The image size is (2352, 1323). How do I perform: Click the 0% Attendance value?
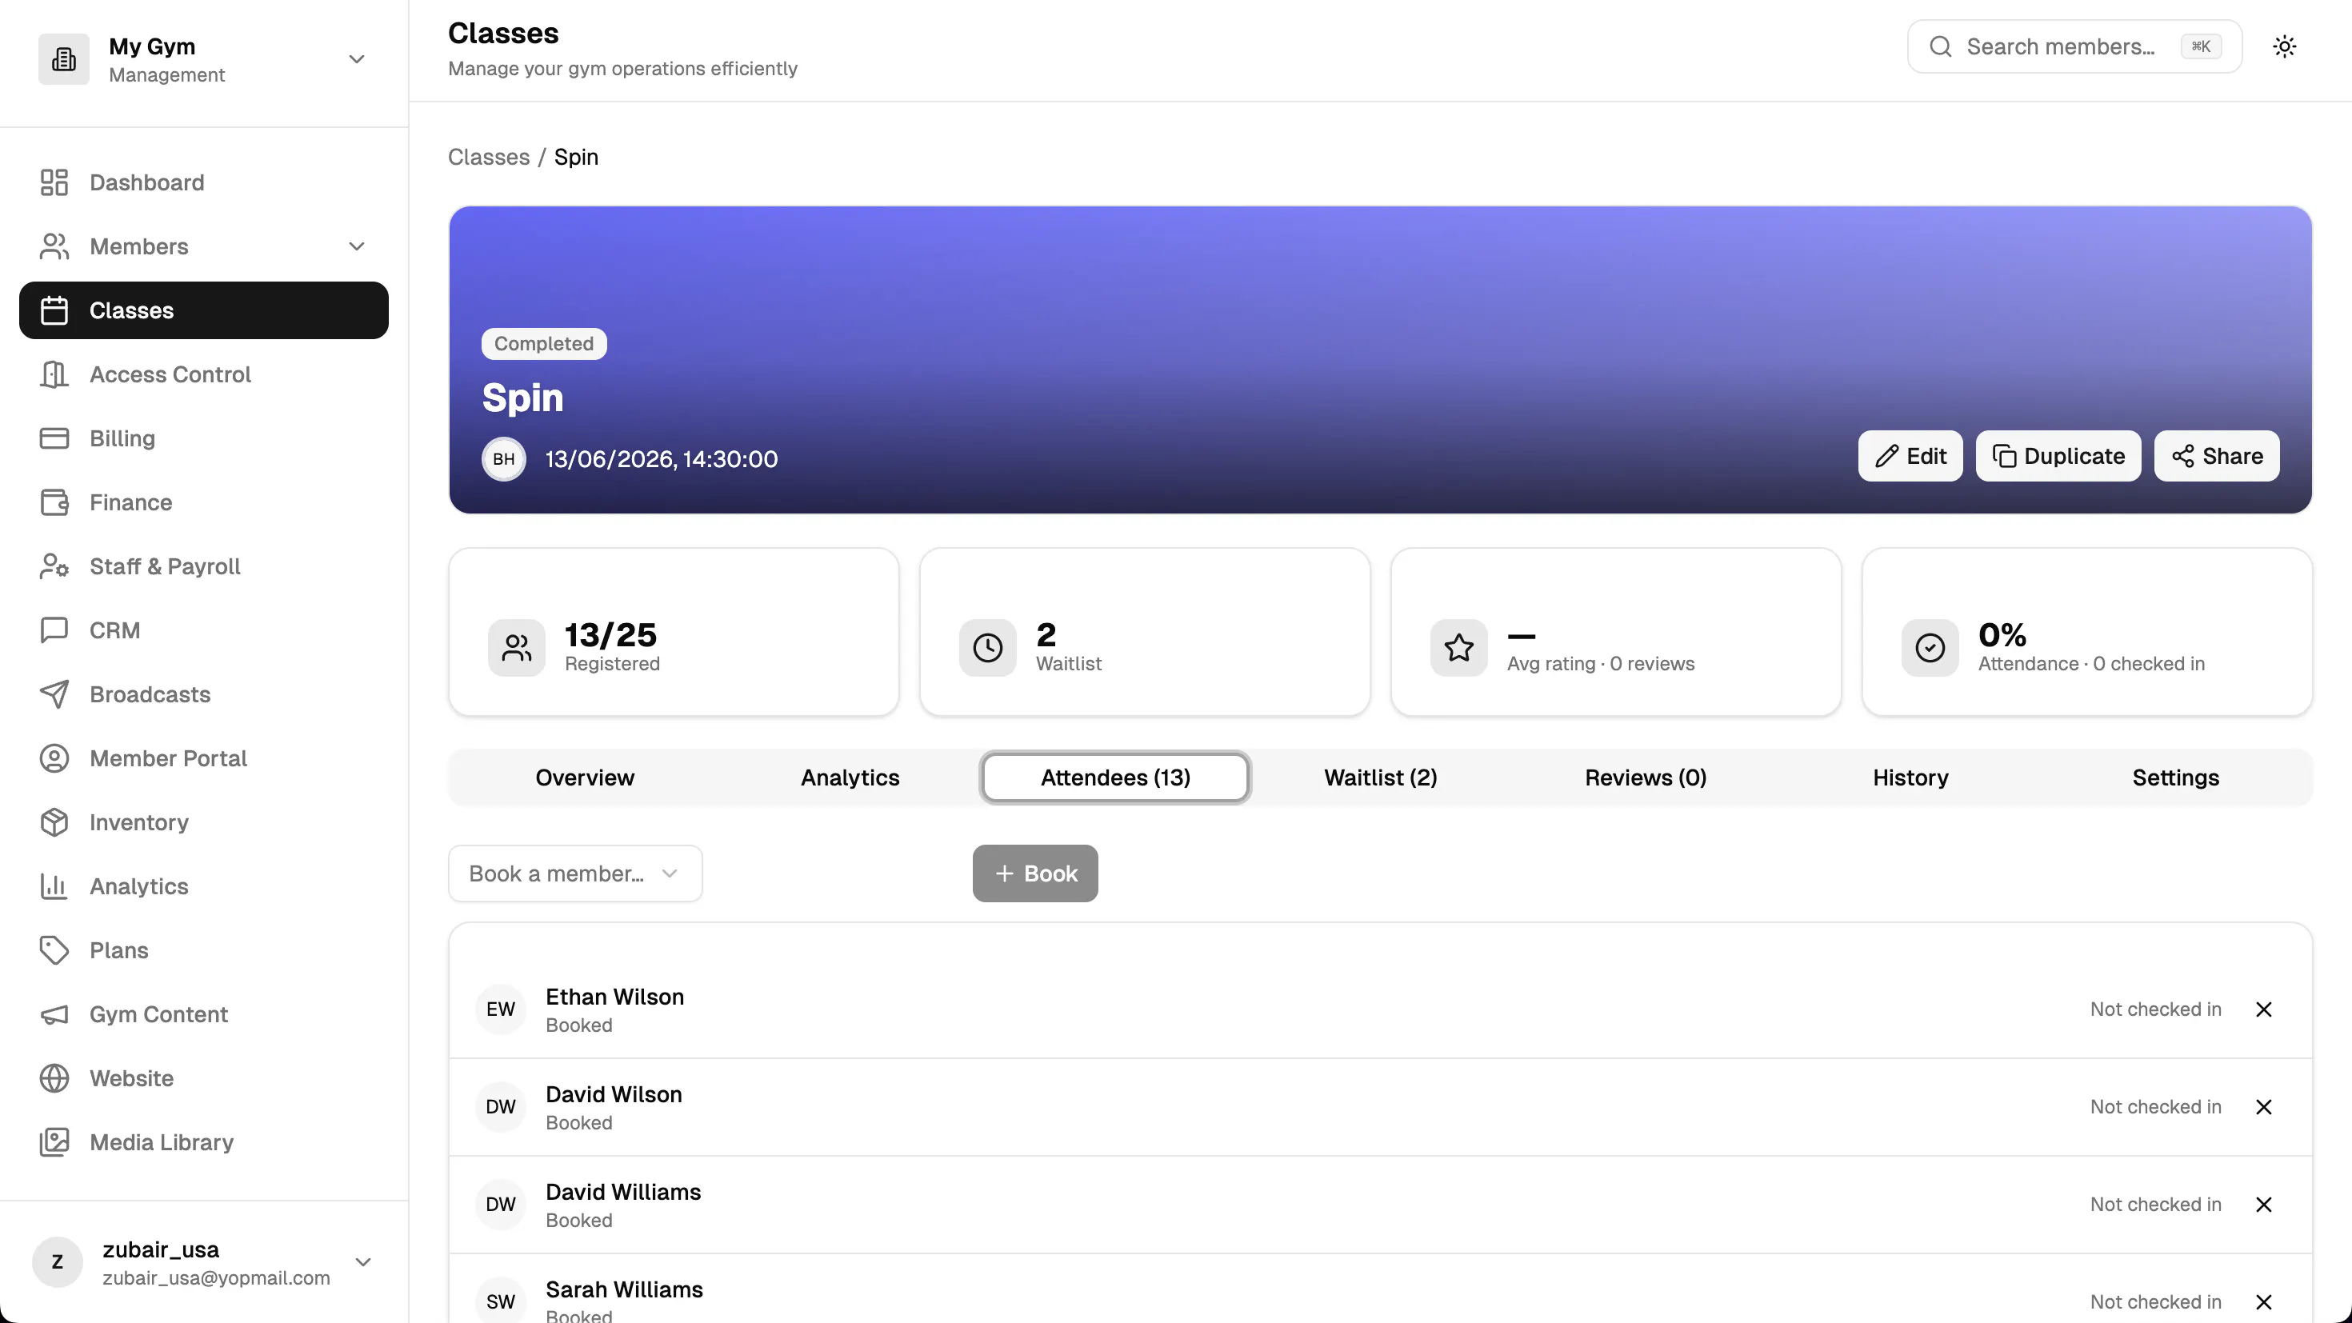click(2002, 634)
